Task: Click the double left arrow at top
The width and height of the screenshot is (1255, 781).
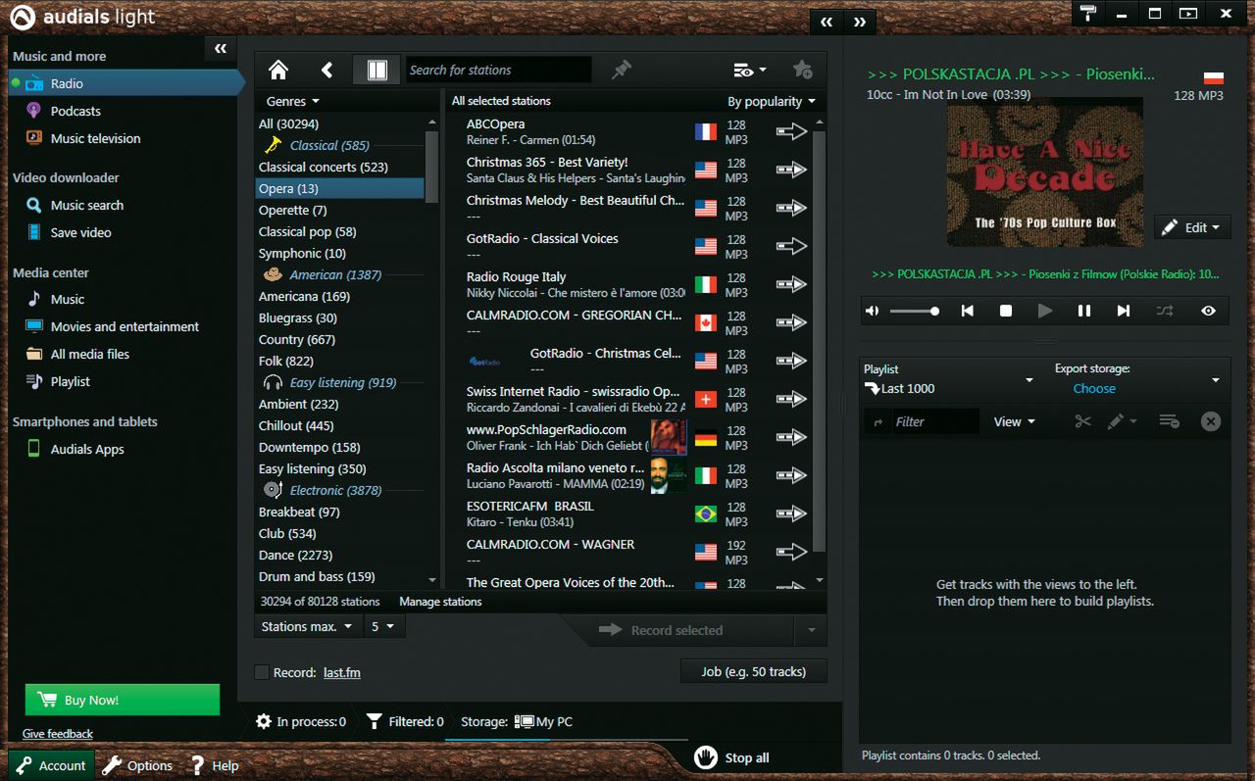Action: (x=827, y=21)
